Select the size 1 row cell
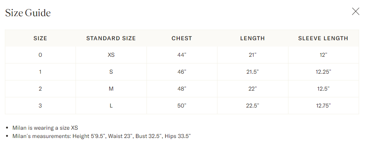Screen dimensions: 365x144 40,72
